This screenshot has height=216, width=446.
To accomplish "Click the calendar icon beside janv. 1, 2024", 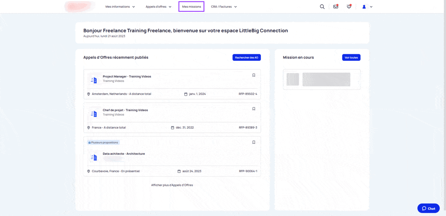I will (186, 94).
